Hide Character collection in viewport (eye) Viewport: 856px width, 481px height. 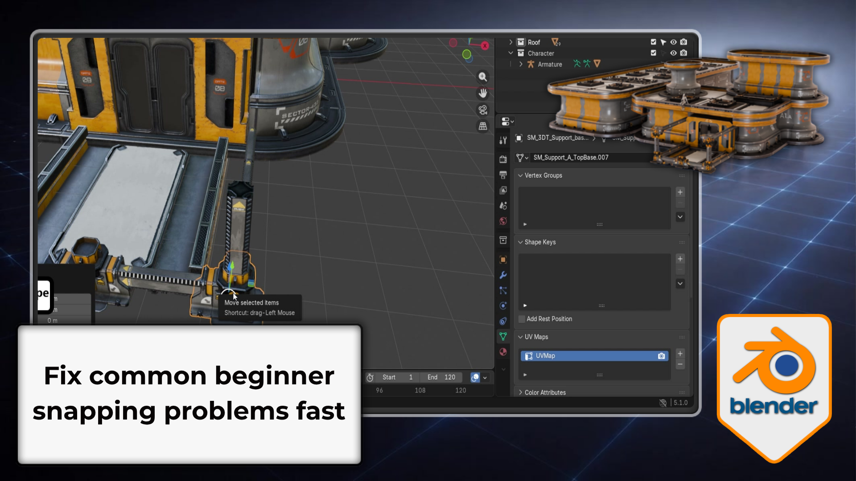(674, 53)
